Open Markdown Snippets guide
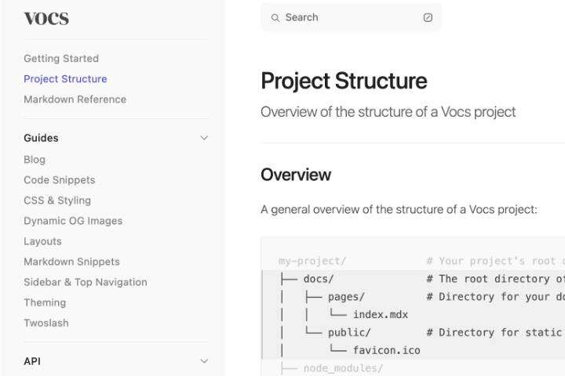Viewport: 565px width, 376px height. coord(71,262)
